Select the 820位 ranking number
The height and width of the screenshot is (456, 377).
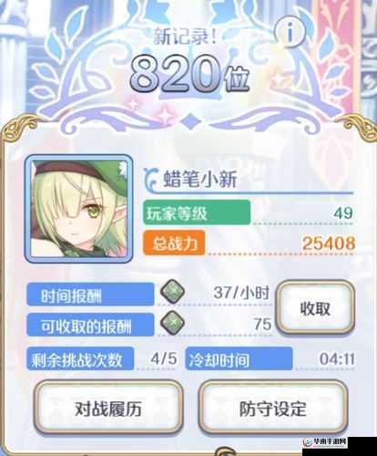pyautogui.click(x=189, y=74)
